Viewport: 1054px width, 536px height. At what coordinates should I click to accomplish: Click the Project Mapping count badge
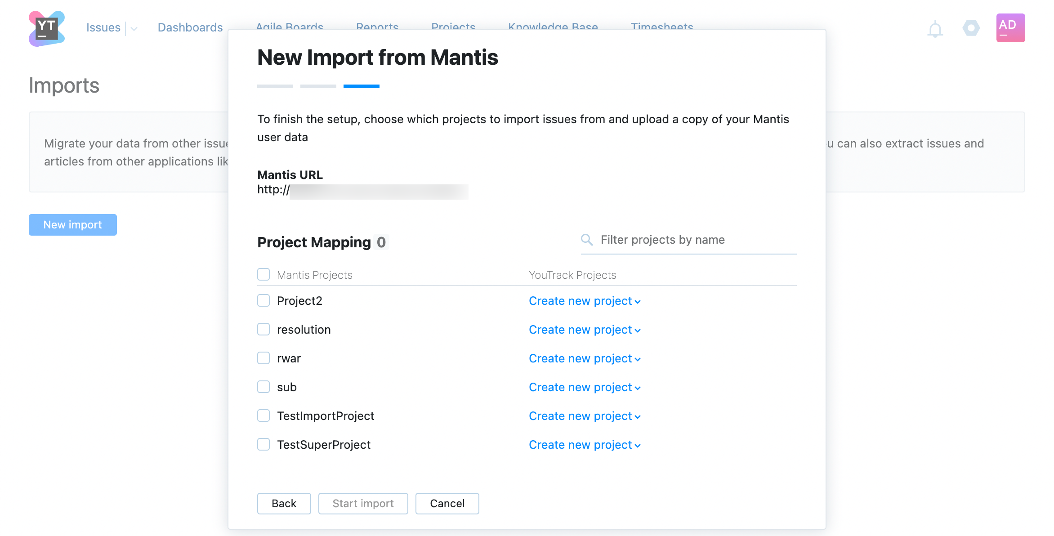[381, 242]
